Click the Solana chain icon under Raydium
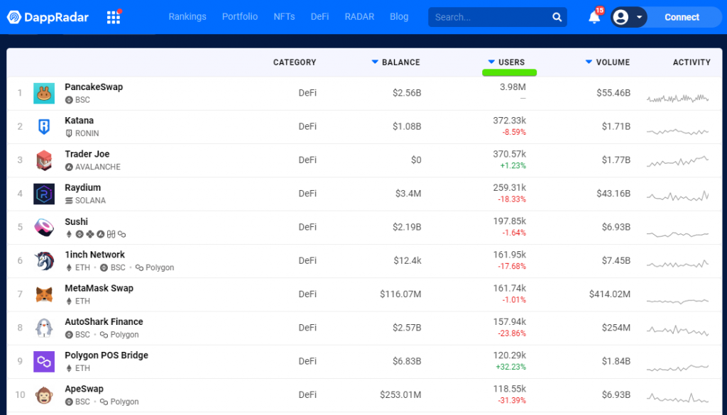The height and width of the screenshot is (415, 727). 69,201
